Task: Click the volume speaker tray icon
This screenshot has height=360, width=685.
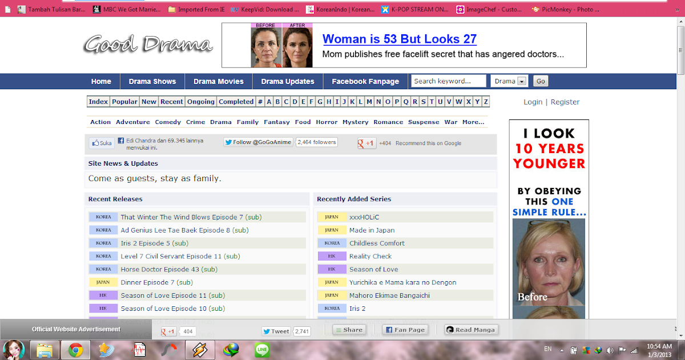Action: (x=609, y=350)
